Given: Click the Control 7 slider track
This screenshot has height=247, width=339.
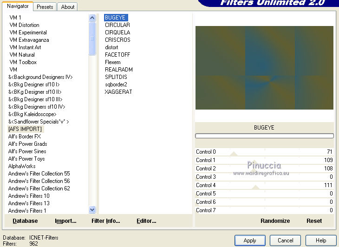Looking at the screenshot, I should (x=264, y=210).
